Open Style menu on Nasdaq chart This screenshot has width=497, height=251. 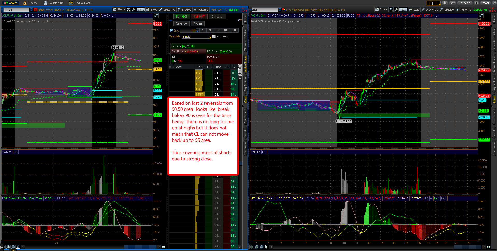pyautogui.click(x=414, y=10)
